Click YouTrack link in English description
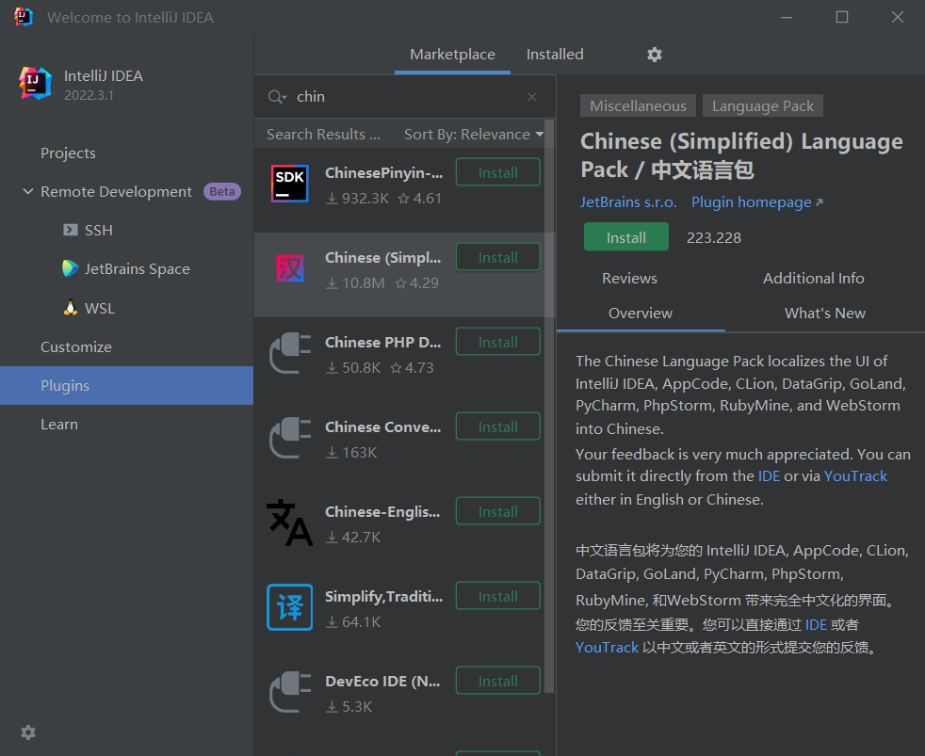This screenshot has width=925, height=756. (x=855, y=475)
